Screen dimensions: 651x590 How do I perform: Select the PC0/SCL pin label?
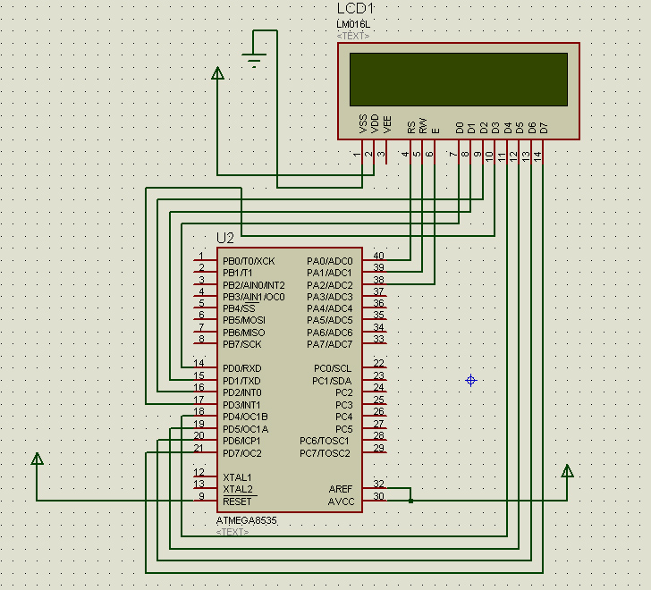[333, 368]
